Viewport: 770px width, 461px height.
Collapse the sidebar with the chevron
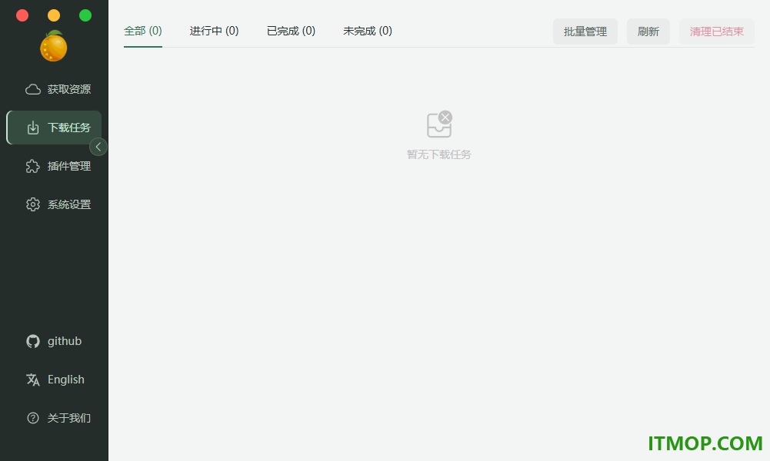(98, 147)
